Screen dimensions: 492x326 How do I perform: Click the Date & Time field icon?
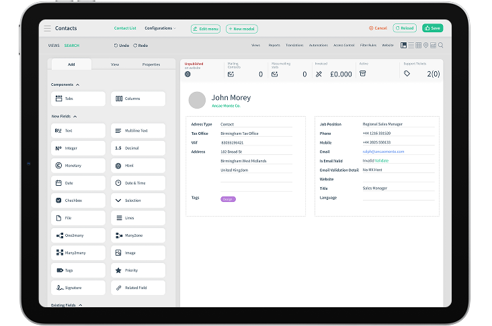[118, 182]
